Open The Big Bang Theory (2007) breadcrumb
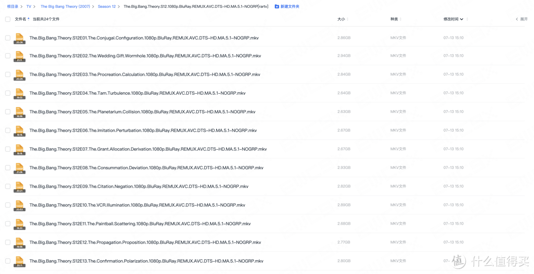The height and width of the screenshot is (274, 534). click(65, 6)
